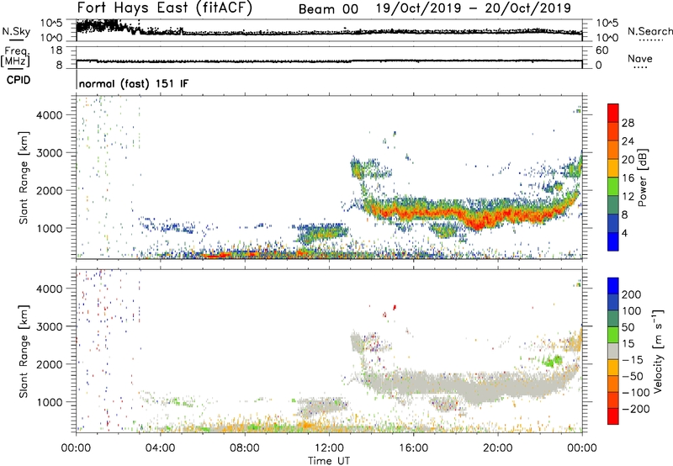The width and height of the screenshot is (673, 466).
Task: Click the velocity panel 'Slant Range [km]' label
Action: (24, 352)
